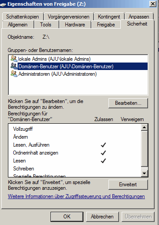
Task: Click the Administratoren group icon
Action: [14, 74]
